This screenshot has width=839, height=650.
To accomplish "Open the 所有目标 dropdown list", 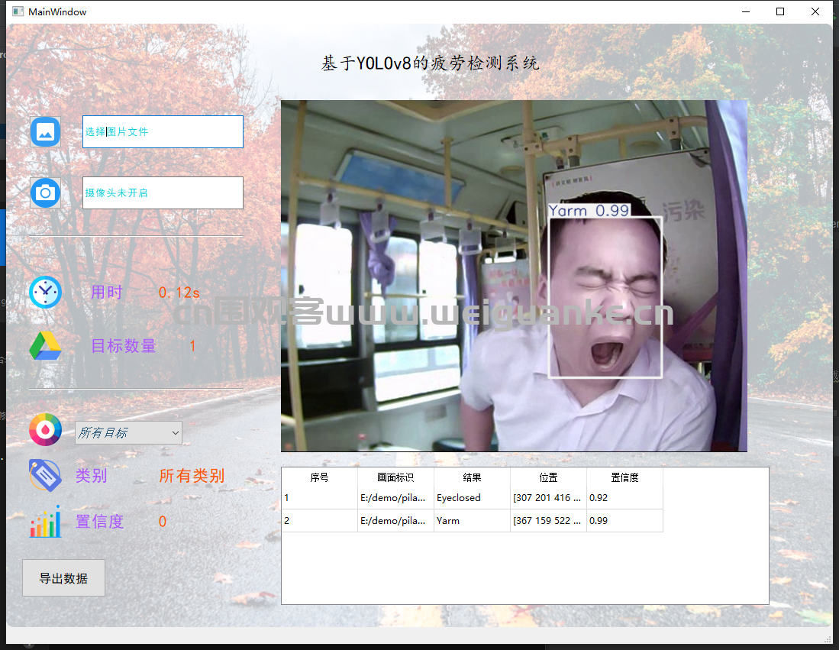I will tap(128, 432).
